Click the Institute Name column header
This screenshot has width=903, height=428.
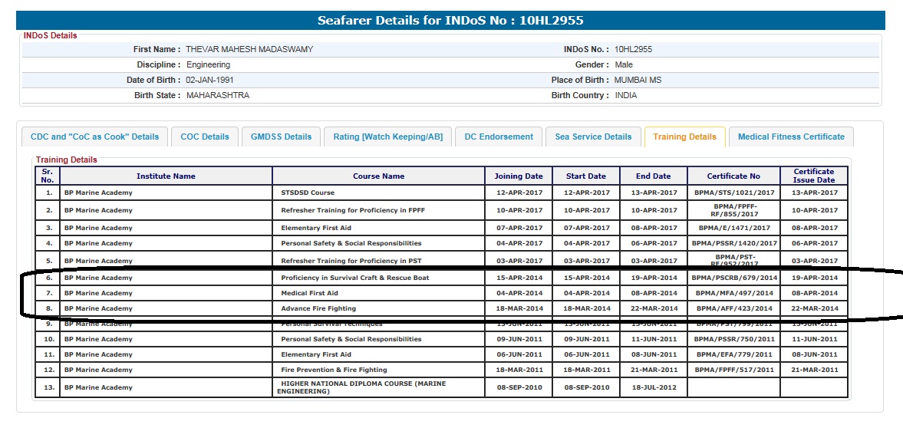(166, 176)
